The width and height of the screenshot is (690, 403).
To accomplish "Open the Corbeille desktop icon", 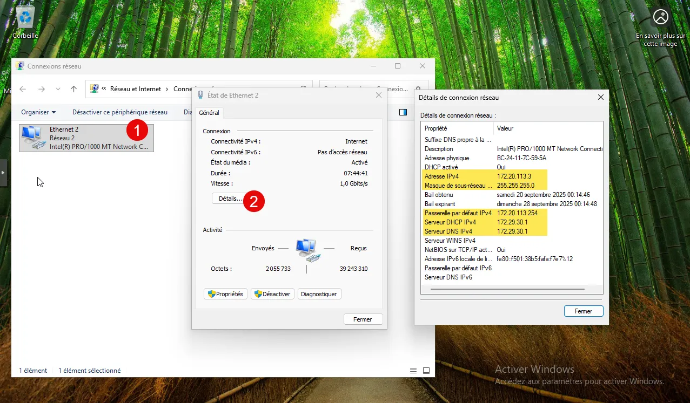I will 25,20.
